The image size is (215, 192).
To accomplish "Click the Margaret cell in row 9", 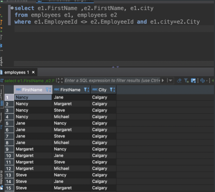I will click(33, 149).
